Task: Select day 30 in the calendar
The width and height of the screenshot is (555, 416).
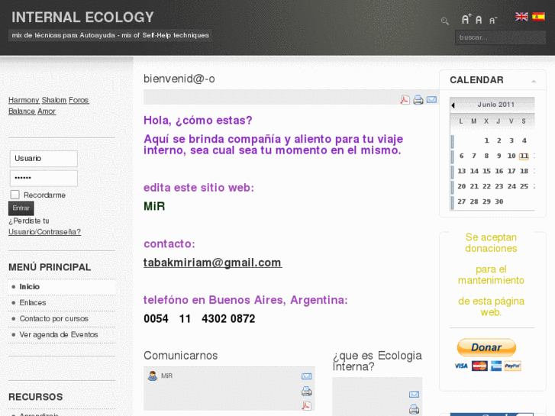Action: [499, 202]
